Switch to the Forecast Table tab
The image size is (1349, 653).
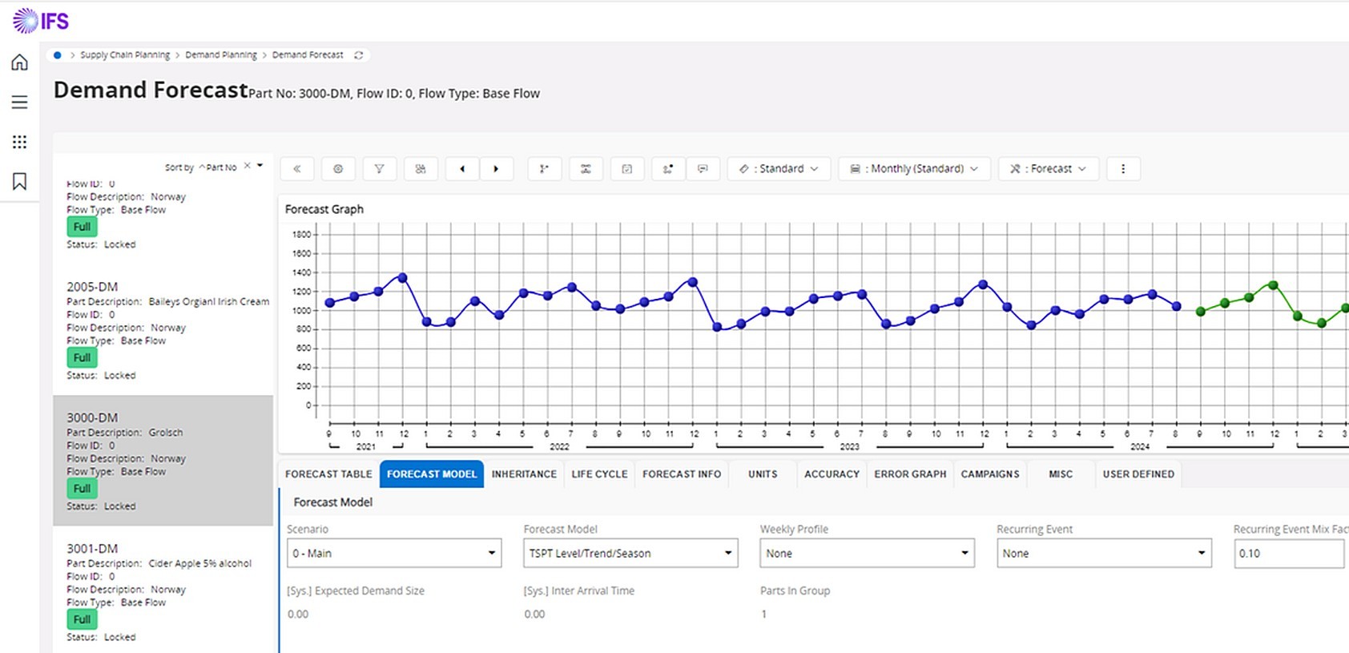pos(328,474)
